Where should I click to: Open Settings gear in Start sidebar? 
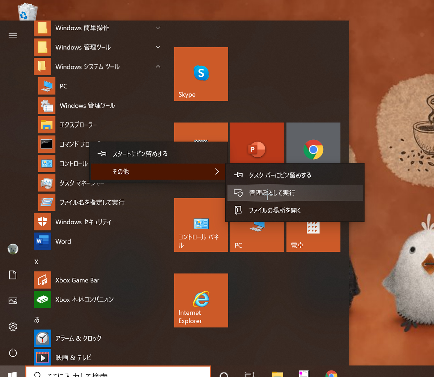tap(13, 327)
